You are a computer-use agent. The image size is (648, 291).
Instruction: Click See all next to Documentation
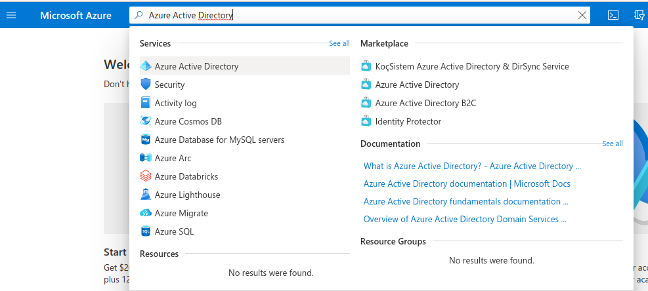point(612,144)
